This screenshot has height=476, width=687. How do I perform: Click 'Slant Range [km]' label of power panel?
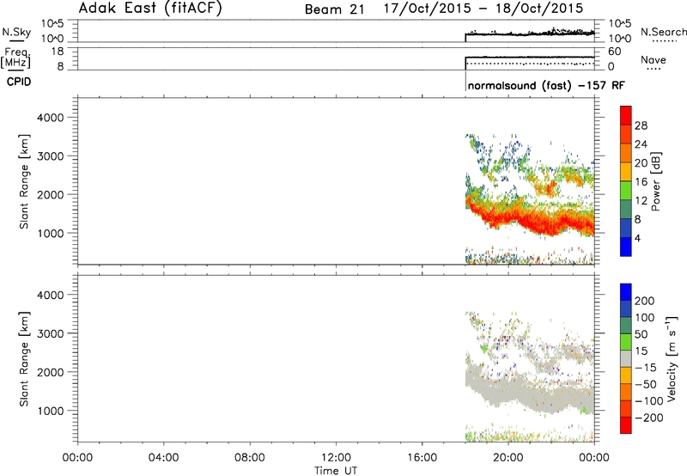tap(24, 181)
